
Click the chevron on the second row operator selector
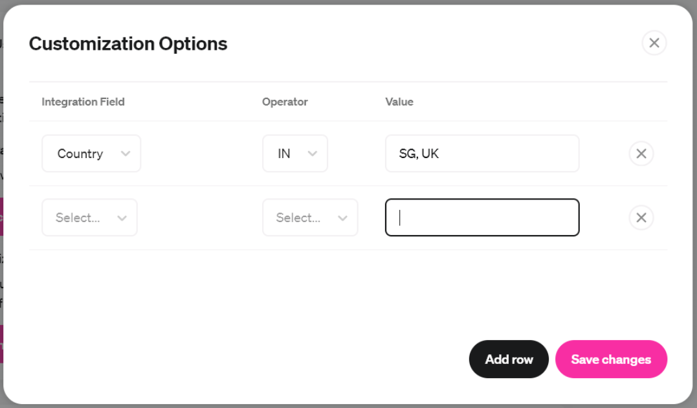(x=344, y=218)
